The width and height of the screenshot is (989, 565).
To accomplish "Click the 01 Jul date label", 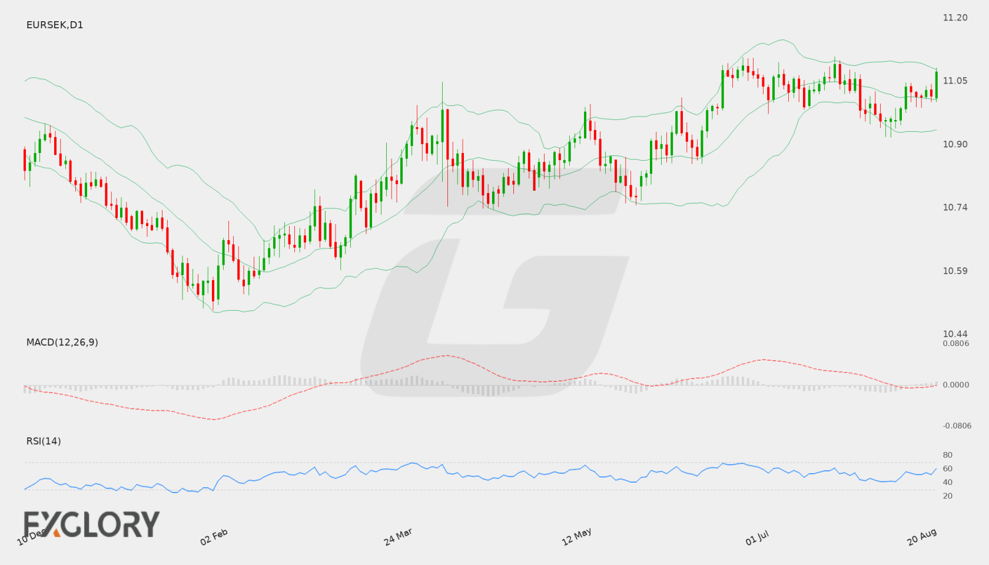I will [757, 537].
